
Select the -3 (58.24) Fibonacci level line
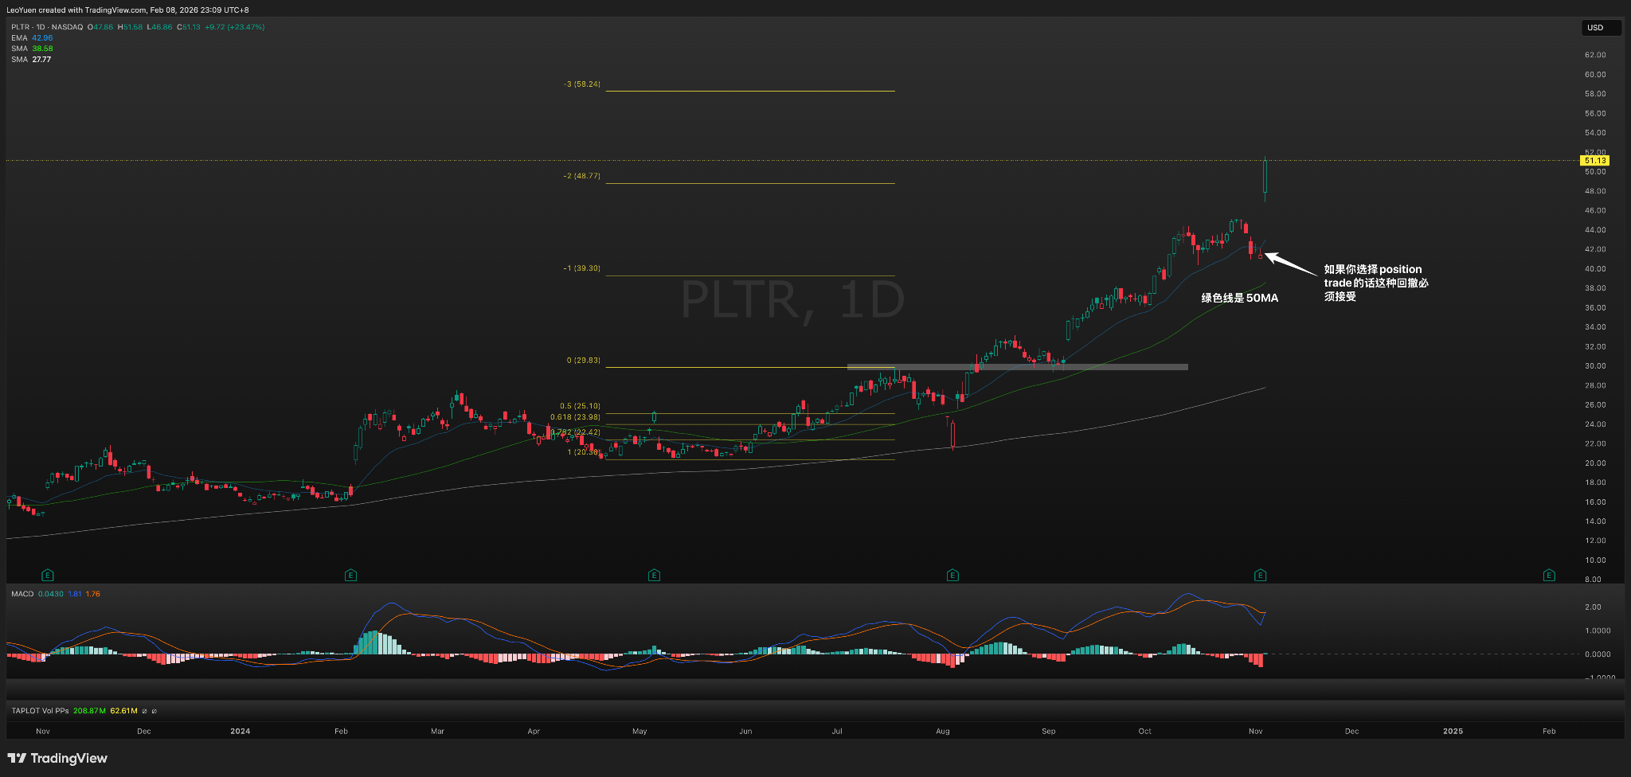point(749,92)
